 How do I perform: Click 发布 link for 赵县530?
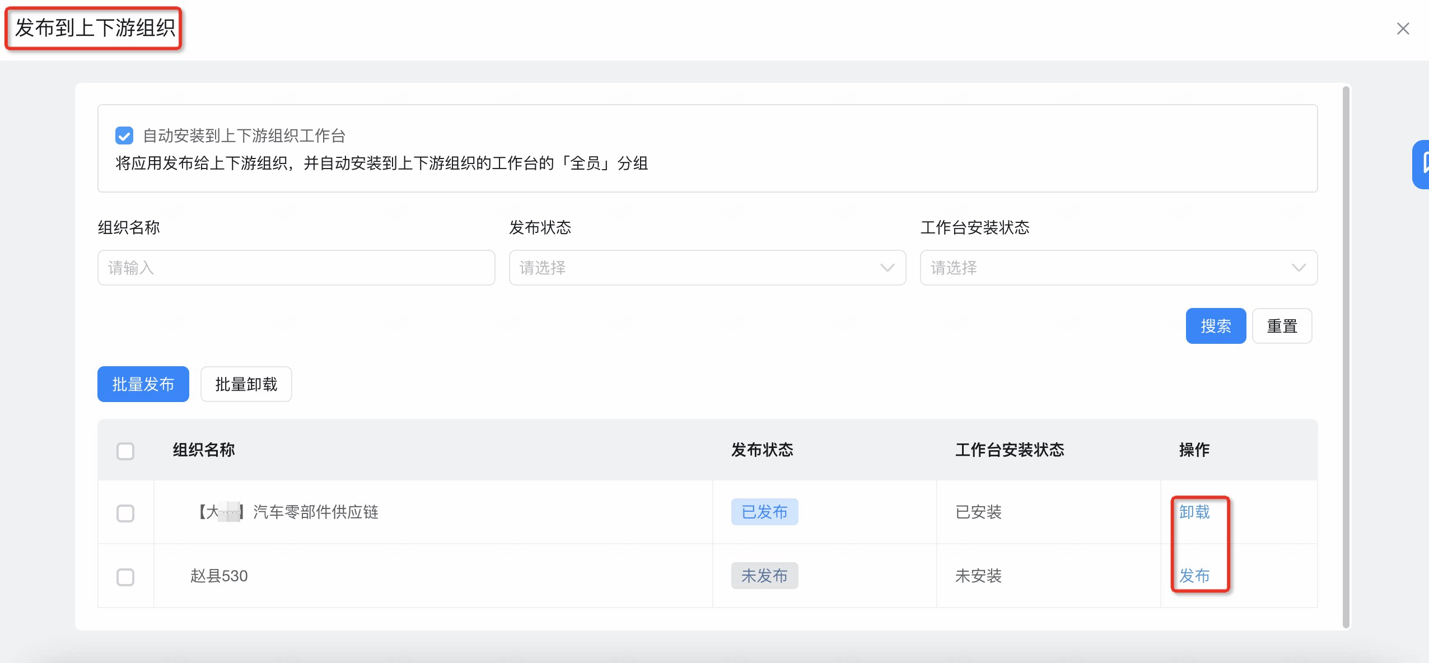tap(1194, 576)
